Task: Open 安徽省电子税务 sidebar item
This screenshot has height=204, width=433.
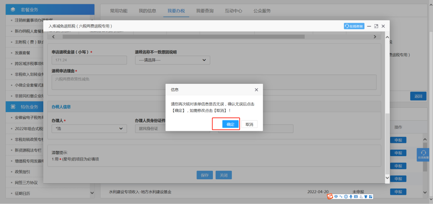Action: pyautogui.click(x=29, y=118)
